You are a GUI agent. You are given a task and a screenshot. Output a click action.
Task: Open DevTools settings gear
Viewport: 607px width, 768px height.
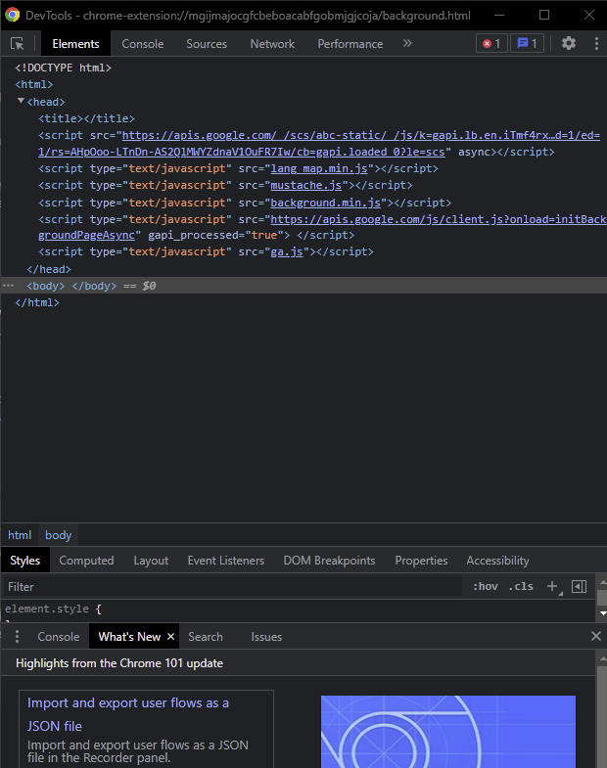pos(569,44)
